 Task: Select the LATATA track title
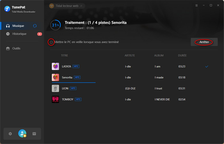point(67,67)
